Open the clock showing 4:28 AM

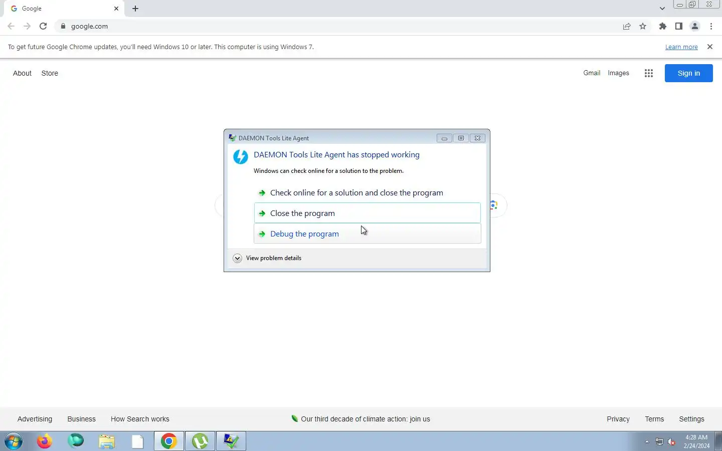point(696,441)
